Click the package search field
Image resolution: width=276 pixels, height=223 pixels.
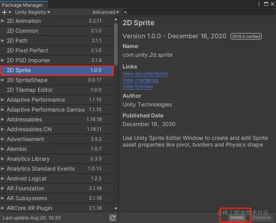click(x=199, y=12)
